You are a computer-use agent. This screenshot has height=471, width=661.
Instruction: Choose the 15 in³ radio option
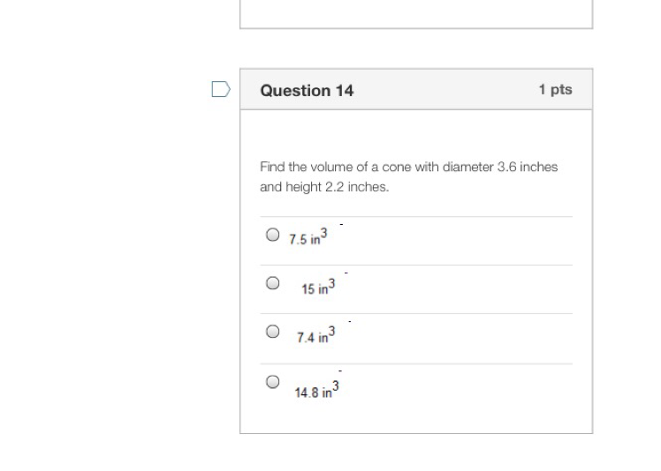272,284
